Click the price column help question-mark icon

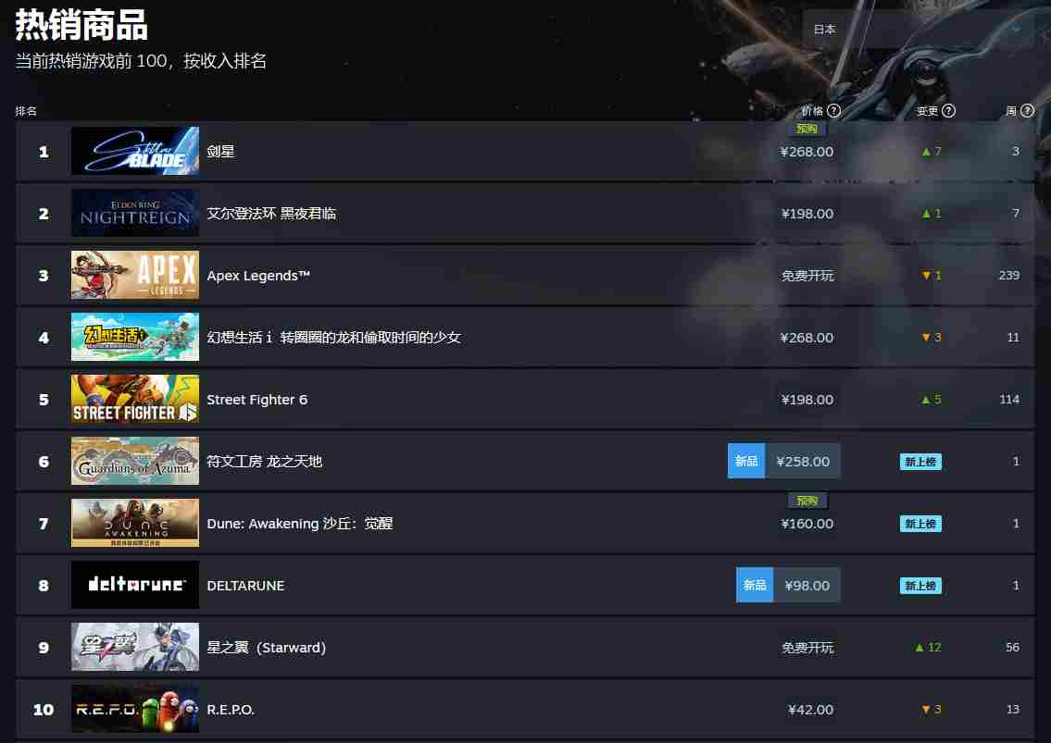(x=833, y=110)
